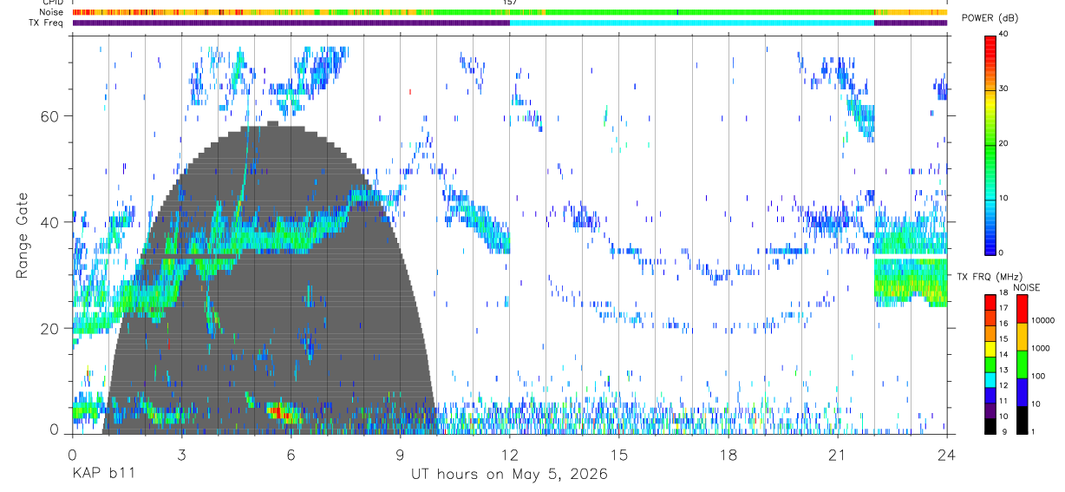Screen dimensions: 1065x492
Task: Pick the green segment of the NOISE colorbar
Action: coord(1021,364)
